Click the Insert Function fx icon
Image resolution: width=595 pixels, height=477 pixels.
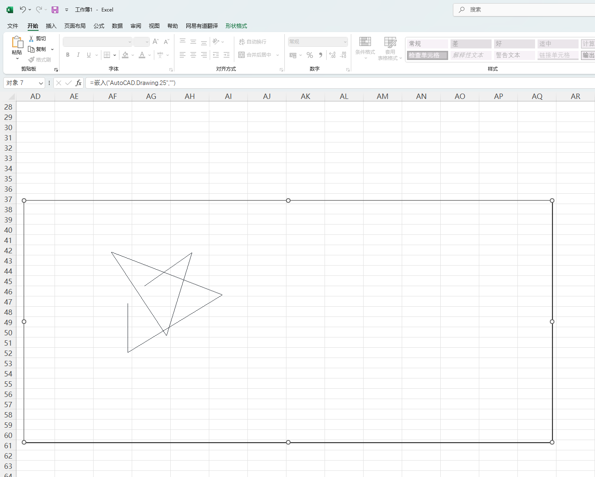pyautogui.click(x=78, y=83)
